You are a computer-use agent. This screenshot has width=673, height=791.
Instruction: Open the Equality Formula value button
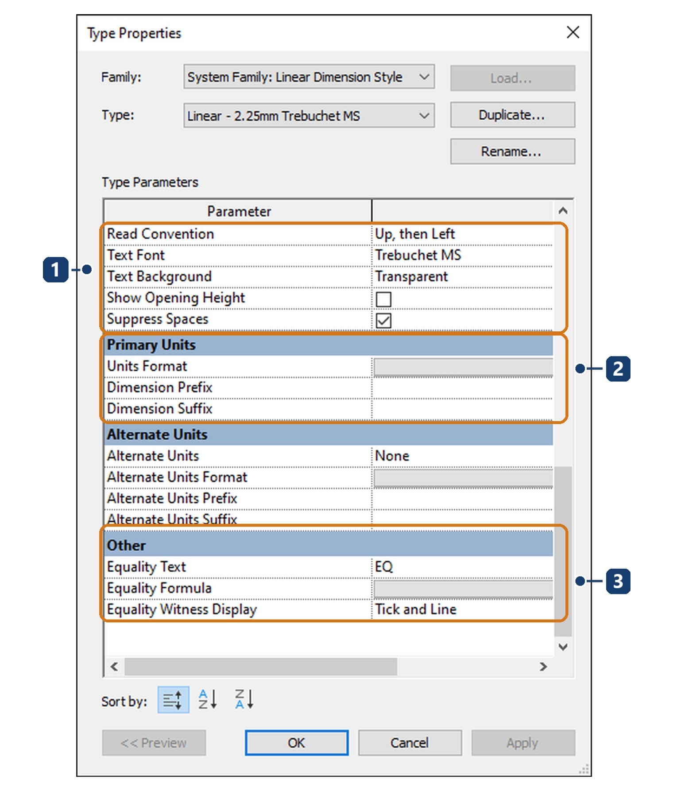coord(463,589)
